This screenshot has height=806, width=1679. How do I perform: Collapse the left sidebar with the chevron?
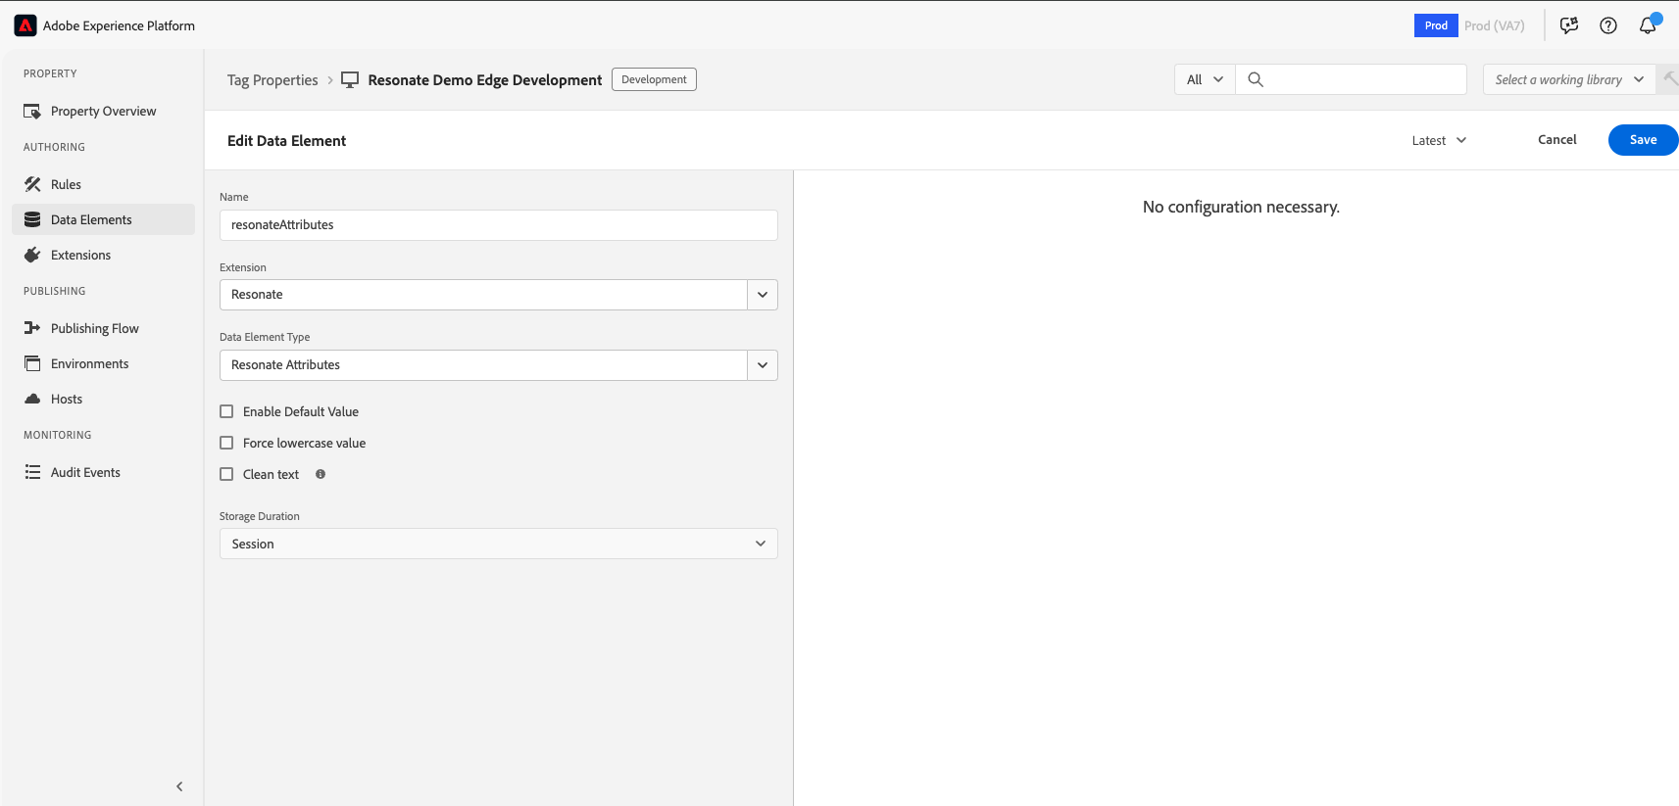pyautogui.click(x=179, y=786)
